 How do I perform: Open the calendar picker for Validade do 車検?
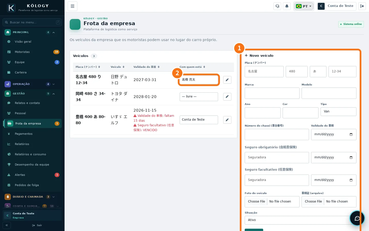[351, 134]
